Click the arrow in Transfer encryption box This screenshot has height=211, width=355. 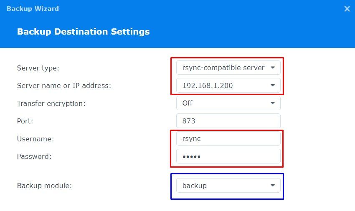pos(273,103)
